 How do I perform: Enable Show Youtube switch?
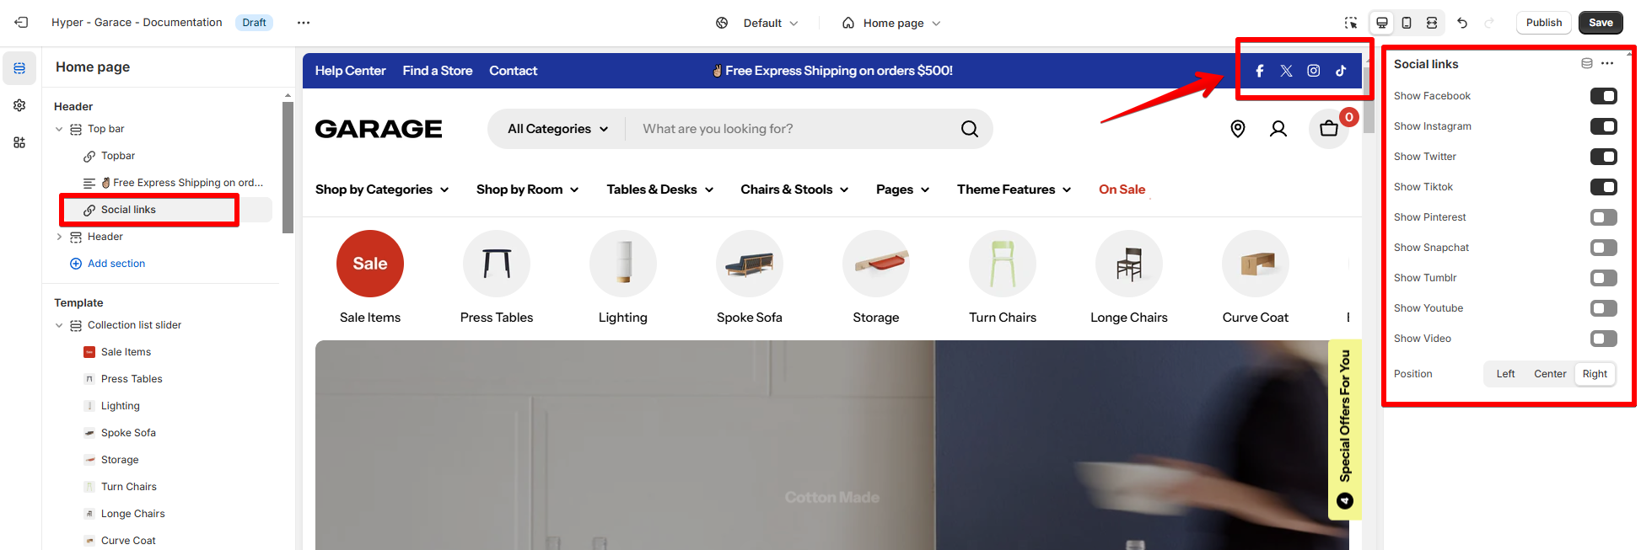pos(1604,308)
